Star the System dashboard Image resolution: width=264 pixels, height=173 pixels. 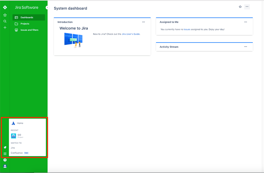240,7
